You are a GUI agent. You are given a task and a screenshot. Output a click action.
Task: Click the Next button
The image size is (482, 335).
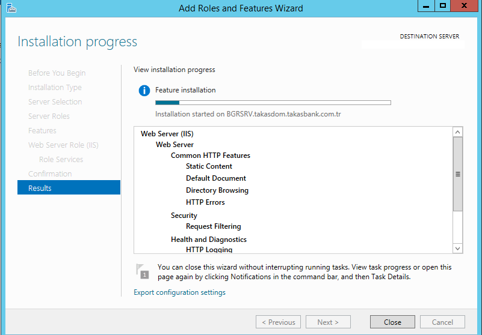328,322
